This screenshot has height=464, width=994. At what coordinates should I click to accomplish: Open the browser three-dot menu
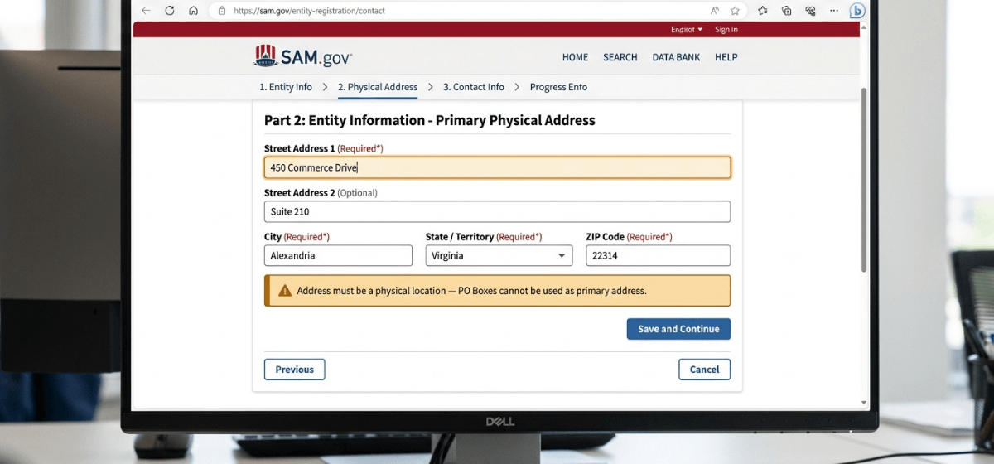coord(834,11)
